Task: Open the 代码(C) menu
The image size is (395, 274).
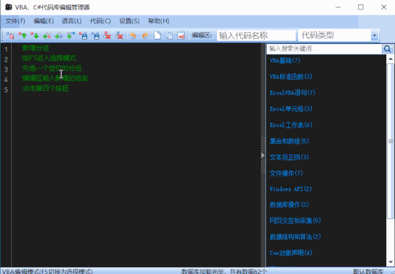Action: (x=100, y=21)
